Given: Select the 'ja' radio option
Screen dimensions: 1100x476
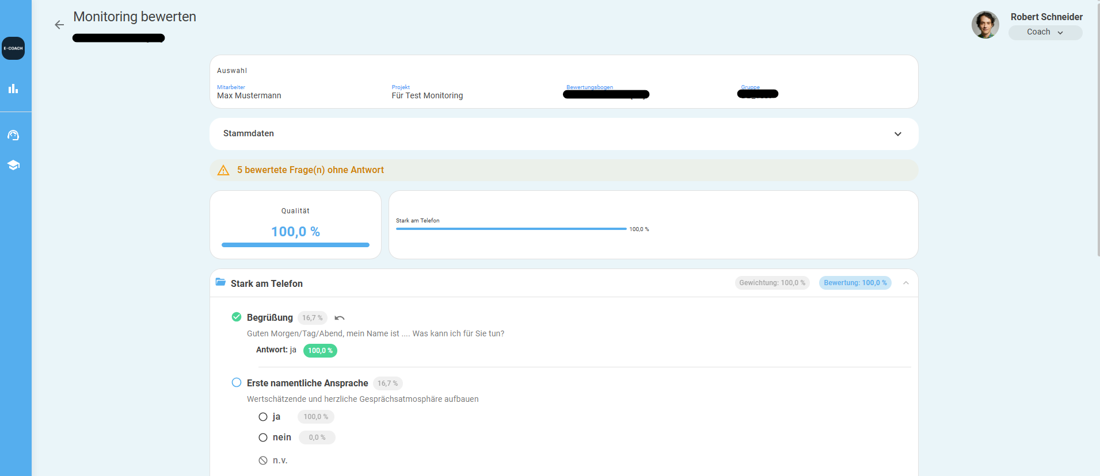Looking at the screenshot, I should coord(263,417).
